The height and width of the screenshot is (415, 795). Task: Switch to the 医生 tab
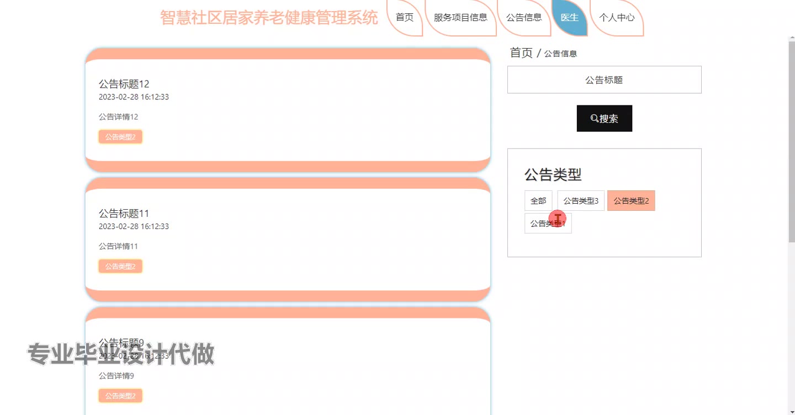(569, 17)
